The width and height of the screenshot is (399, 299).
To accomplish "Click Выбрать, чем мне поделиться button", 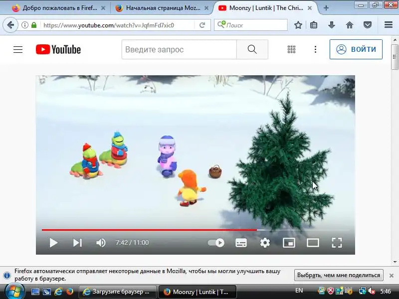I will tap(339, 275).
